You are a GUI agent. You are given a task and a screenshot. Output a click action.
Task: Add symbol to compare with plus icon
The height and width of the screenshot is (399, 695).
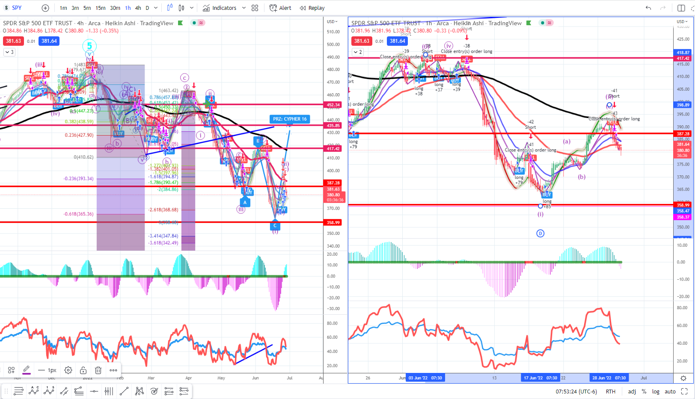pos(45,8)
